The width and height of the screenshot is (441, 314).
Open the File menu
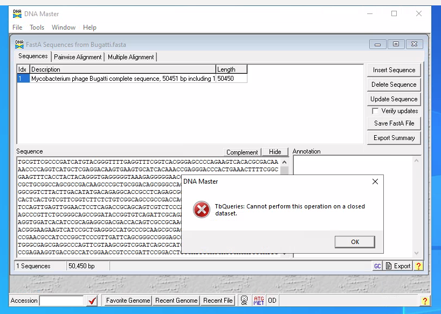17,27
